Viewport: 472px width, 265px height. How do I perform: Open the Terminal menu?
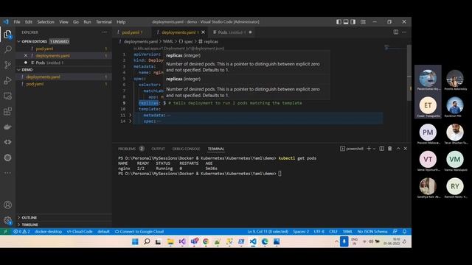[x=104, y=22]
